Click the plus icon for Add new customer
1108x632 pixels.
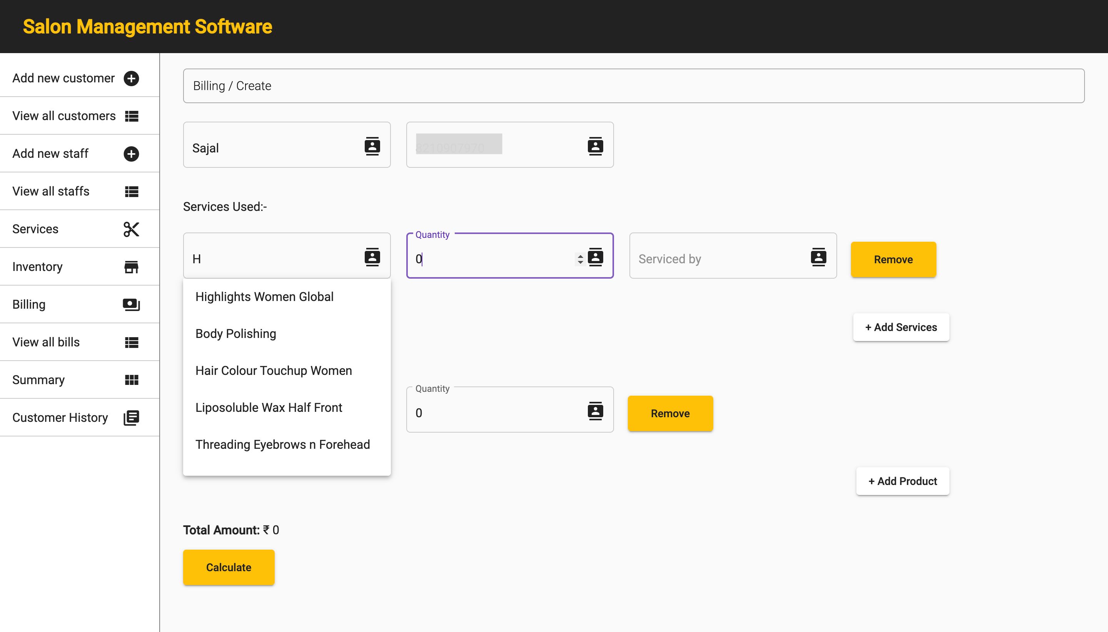pyautogui.click(x=131, y=79)
